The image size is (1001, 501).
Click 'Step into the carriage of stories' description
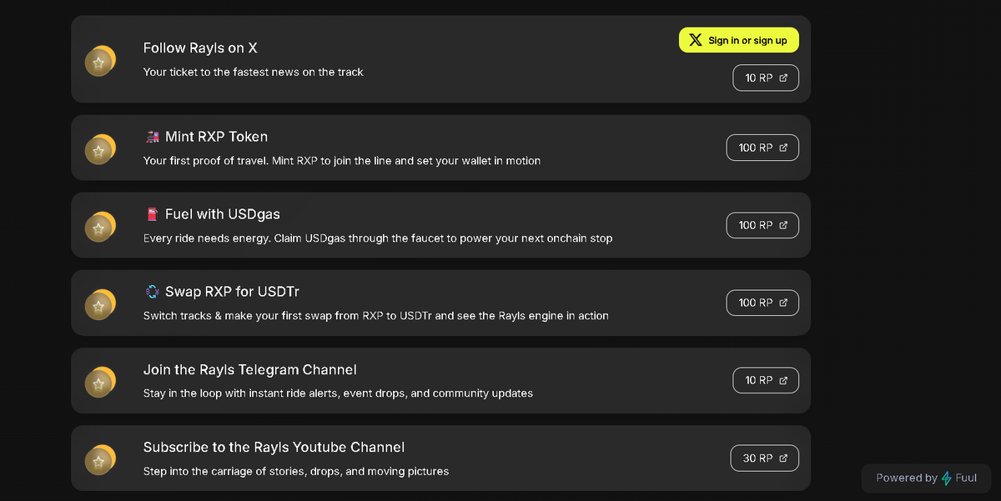click(296, 471)
